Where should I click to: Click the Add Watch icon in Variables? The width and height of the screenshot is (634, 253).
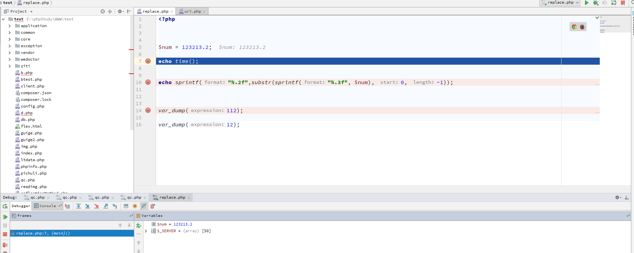139,226
